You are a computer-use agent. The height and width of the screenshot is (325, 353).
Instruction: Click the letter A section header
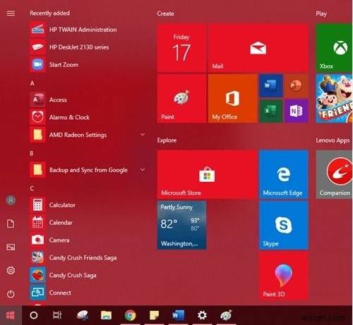(x=32, y=83)
